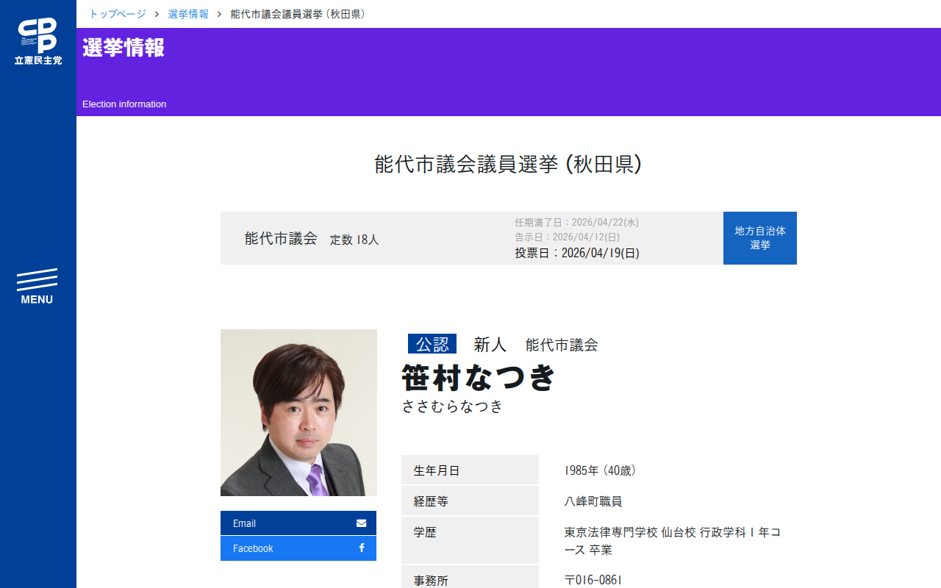Select the reading ささむらなつき
The image size is (941, 588).
(452, 406)
